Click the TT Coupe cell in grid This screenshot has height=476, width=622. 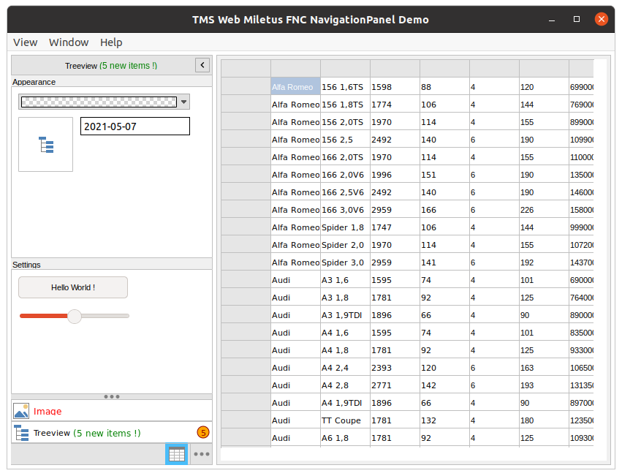point(345,420)
